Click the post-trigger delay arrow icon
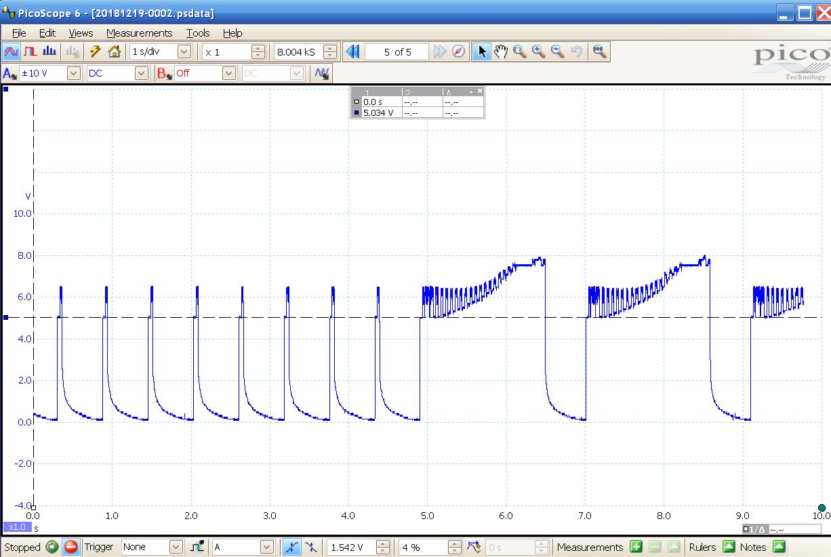 coord(474,547)
